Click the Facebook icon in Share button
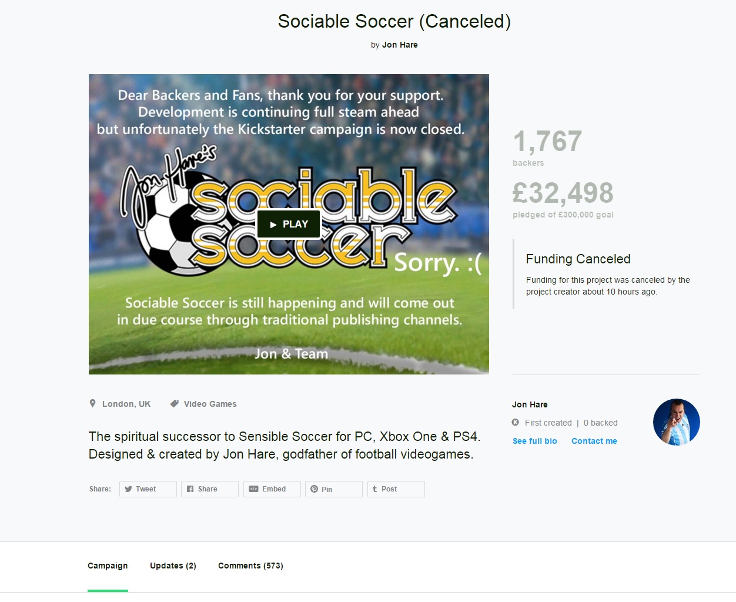 190,489
